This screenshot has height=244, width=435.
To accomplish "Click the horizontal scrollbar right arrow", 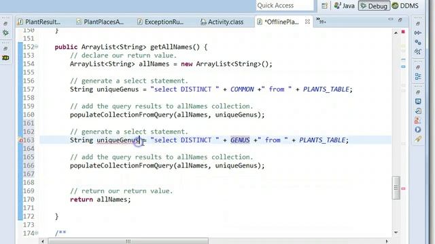I will (387, 241).
